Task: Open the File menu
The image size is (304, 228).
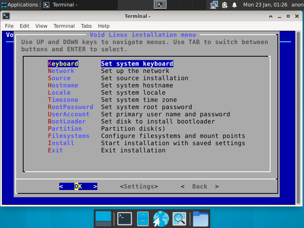Action: (9, 26)
